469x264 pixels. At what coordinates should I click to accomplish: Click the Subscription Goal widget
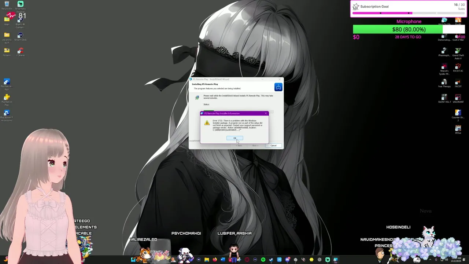(x=409, y=9)
